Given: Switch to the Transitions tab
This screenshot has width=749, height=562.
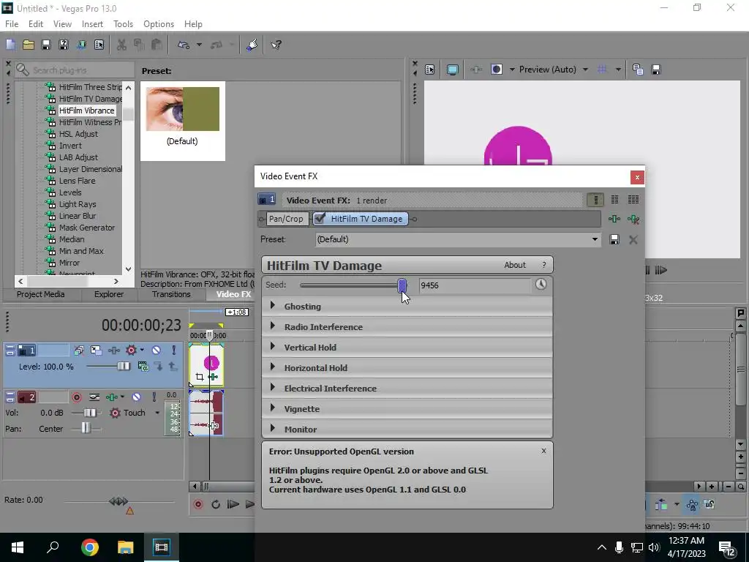Looking at the screenshot, I should 171,294.
